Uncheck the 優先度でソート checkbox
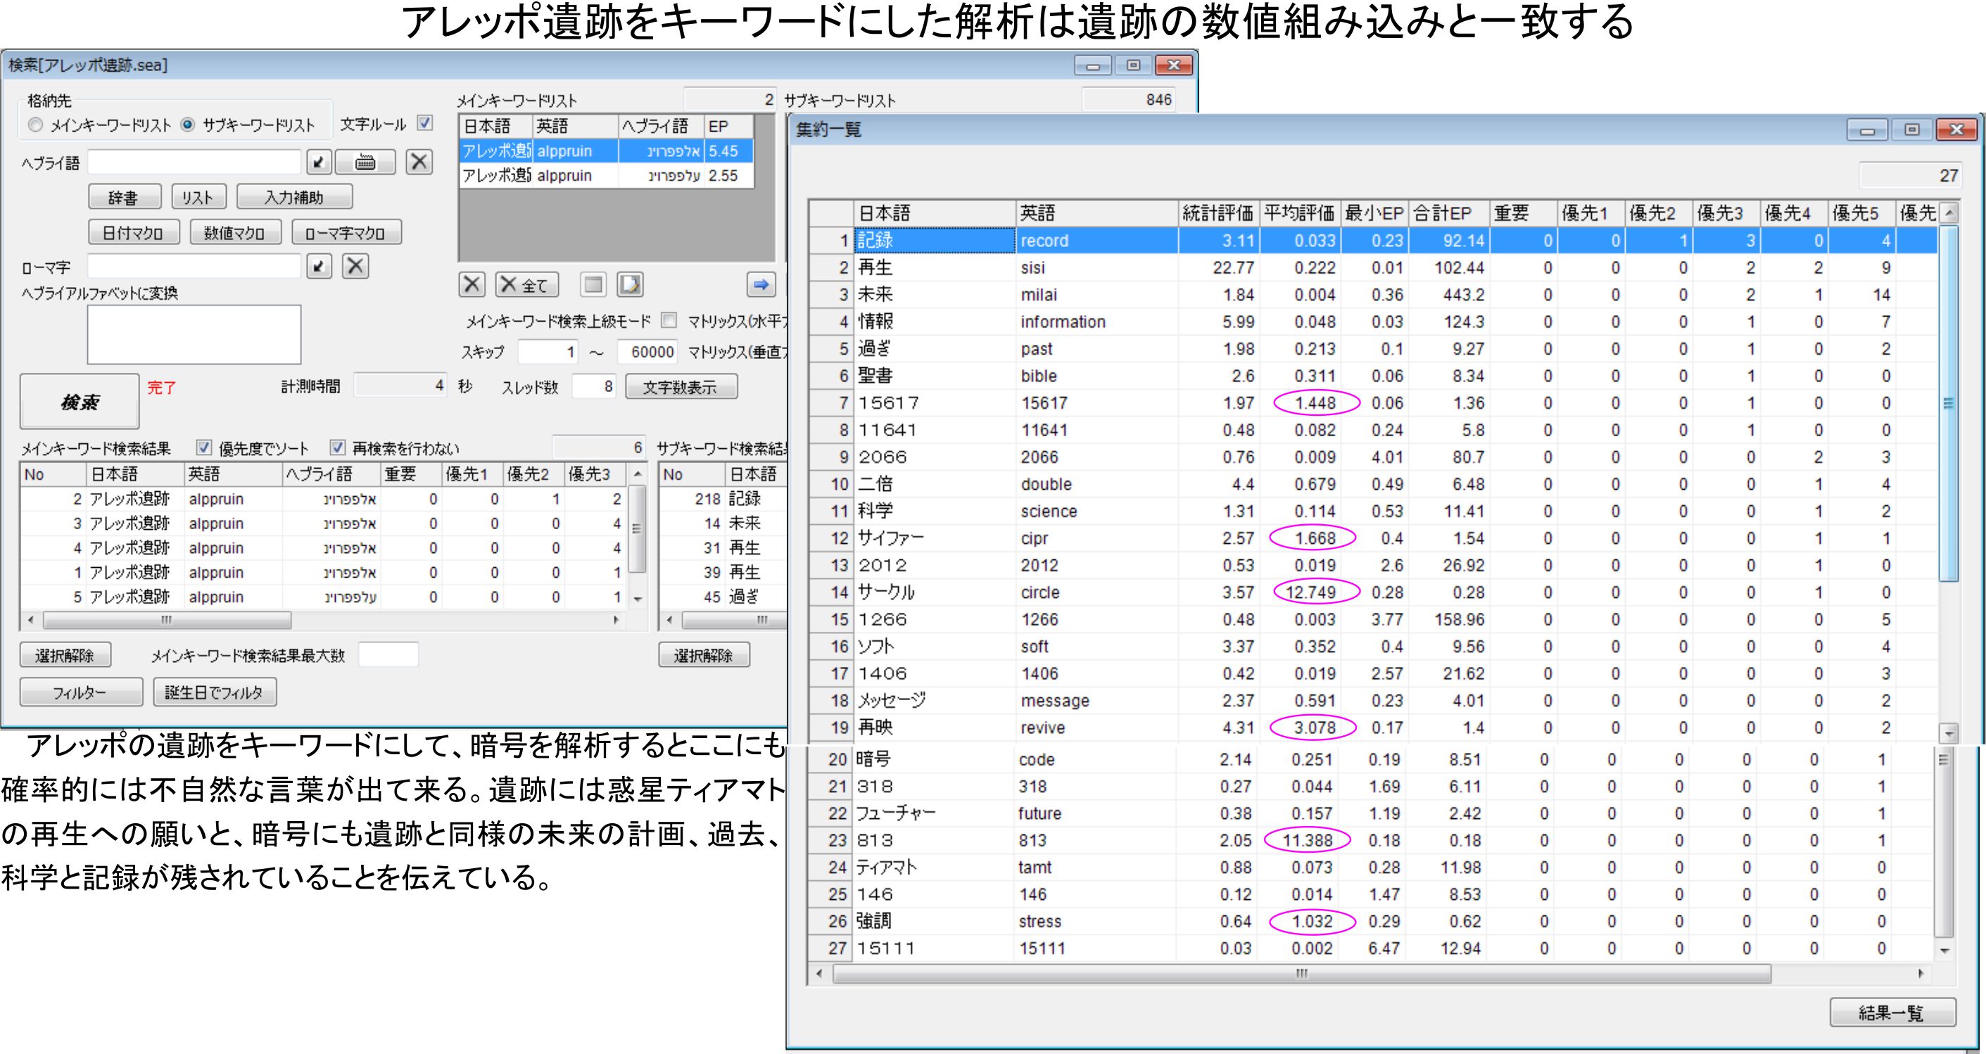This screenshot has width=1986, height=1054. click(204, 448)
